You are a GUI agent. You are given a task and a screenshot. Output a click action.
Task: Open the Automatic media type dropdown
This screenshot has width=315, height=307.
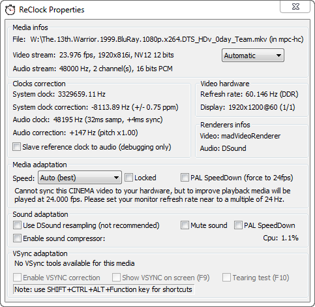(253, 56)
